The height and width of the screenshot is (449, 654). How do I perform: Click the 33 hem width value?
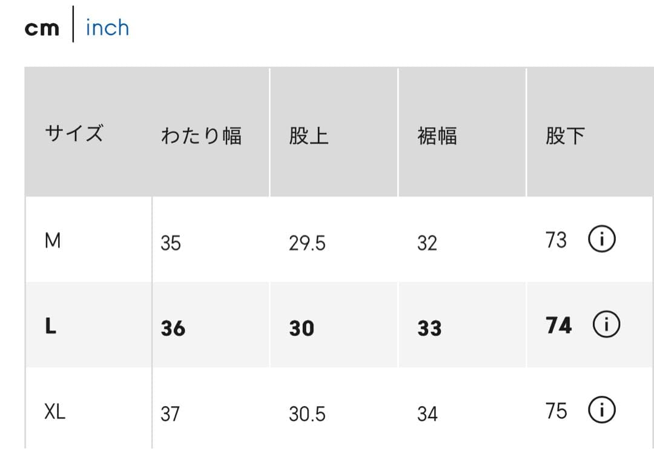click(x=429, y=329)
